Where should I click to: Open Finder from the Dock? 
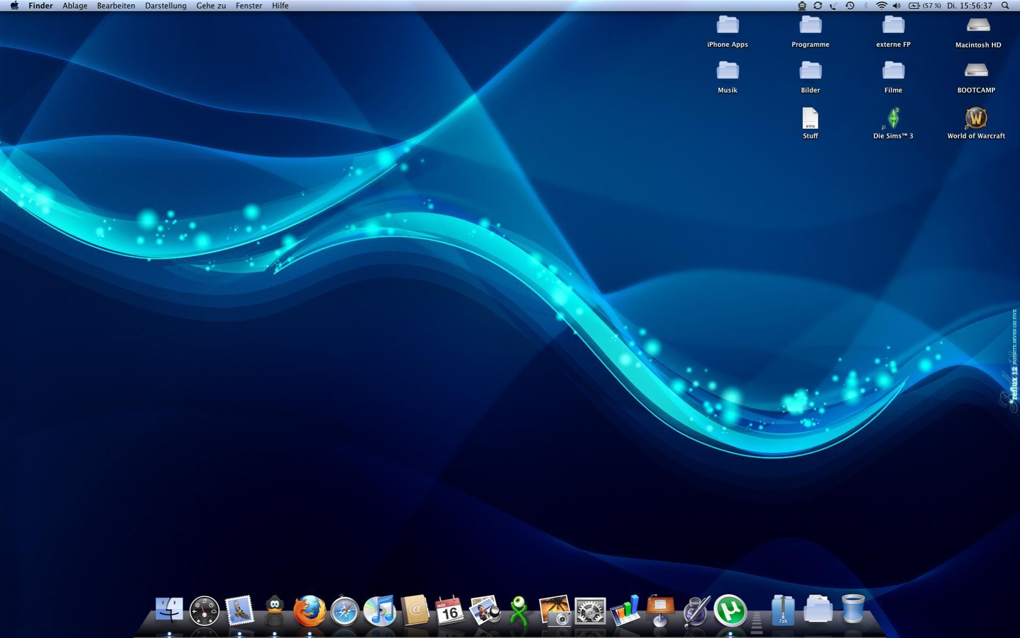coord(169,610)
